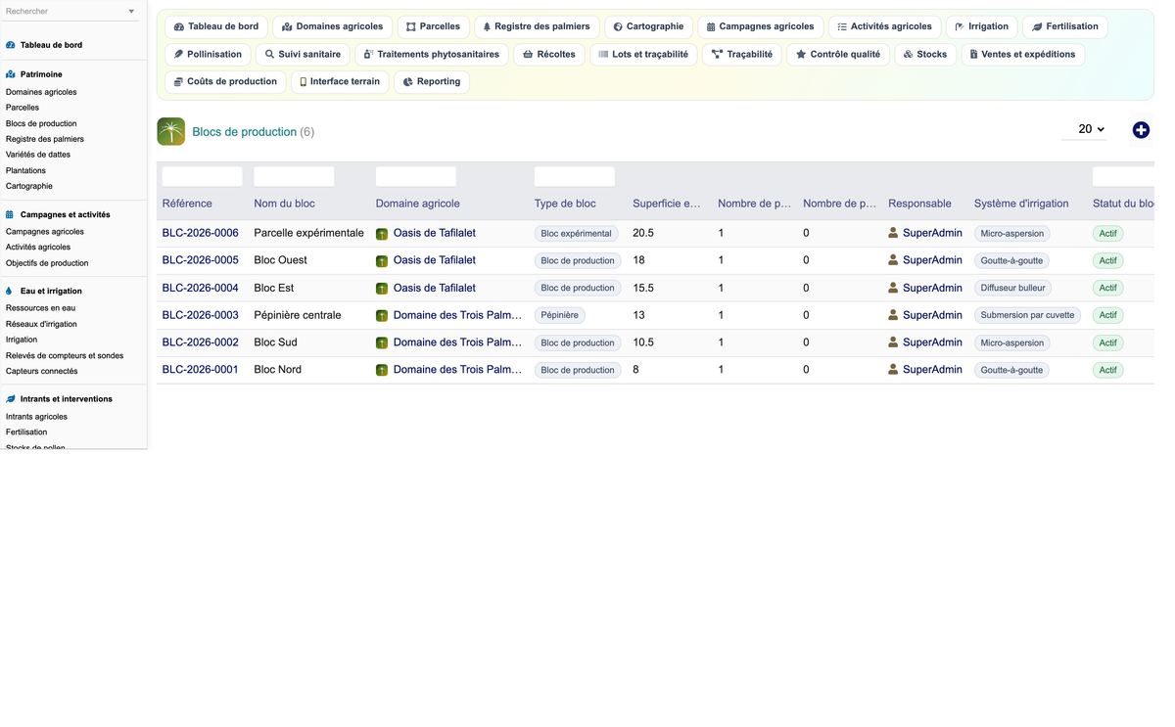
Task: Open the Rechercher dropdown arrow in sidebar
Action: pyautogui.click(x=131, y=12)
